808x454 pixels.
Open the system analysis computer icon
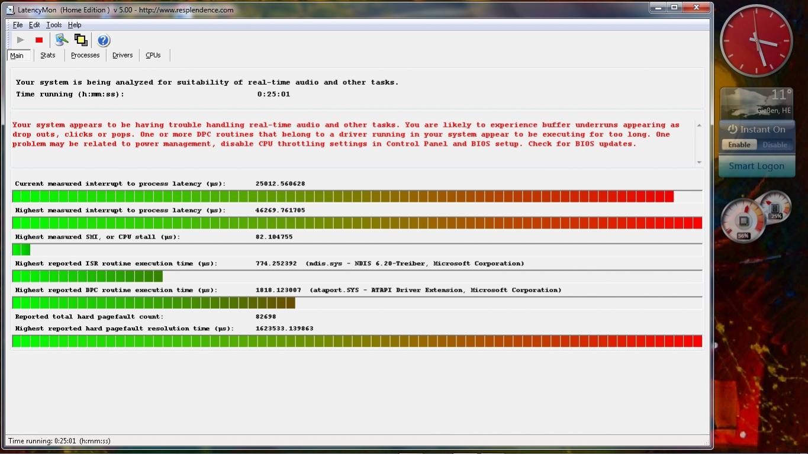click(x=62, y=40)
